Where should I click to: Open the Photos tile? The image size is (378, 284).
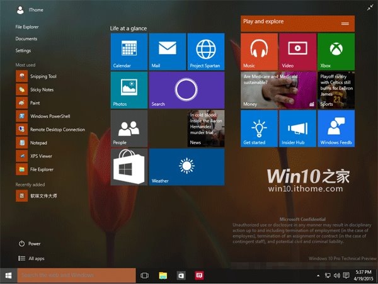tap(129, 90)
